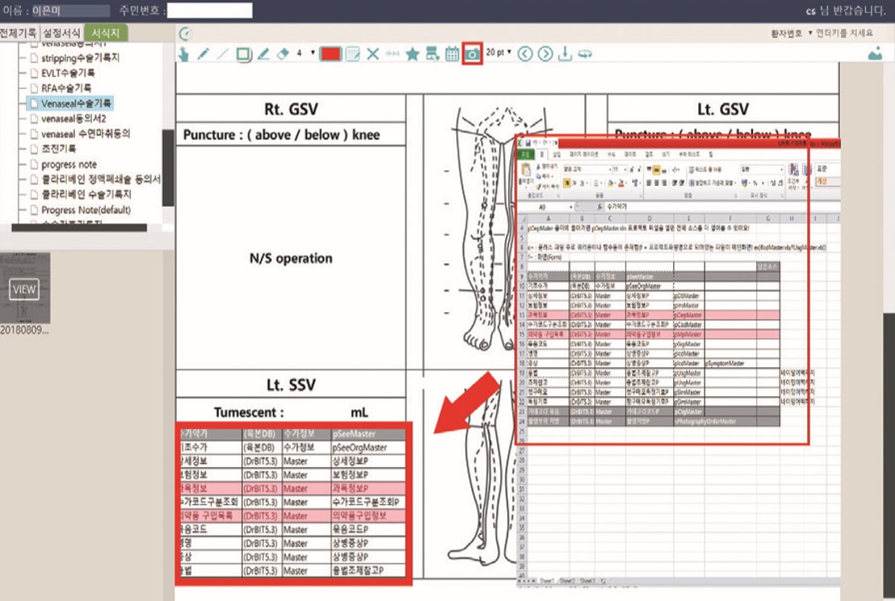Select the straight line tool
Image resolution: width=895 pixels, height=601 pixels.
(x=223, y=54)
